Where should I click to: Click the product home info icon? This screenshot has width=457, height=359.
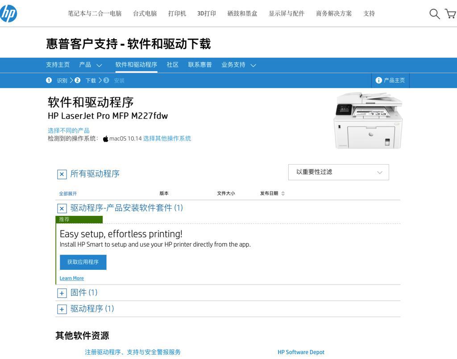point(378,80)
